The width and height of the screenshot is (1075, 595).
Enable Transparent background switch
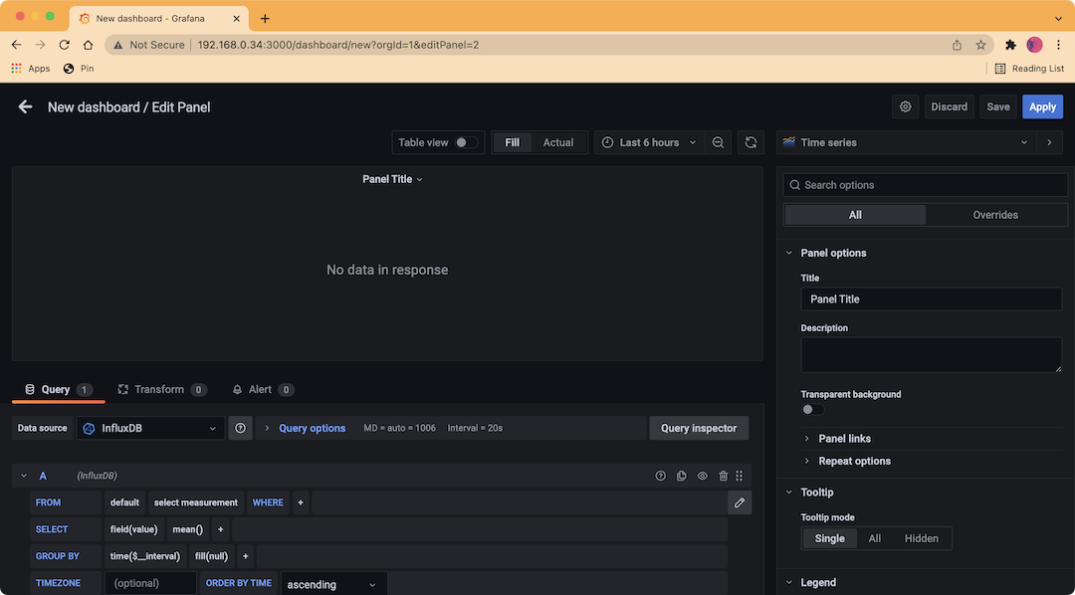(x=812, y=409)
